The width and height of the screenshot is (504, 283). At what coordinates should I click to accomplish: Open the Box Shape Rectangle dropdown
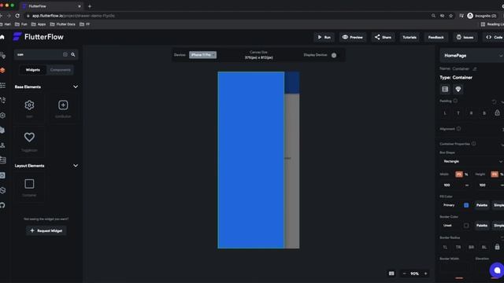[x=472, y=161]
